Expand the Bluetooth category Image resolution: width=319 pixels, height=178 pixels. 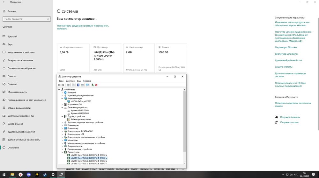[62, 92]
